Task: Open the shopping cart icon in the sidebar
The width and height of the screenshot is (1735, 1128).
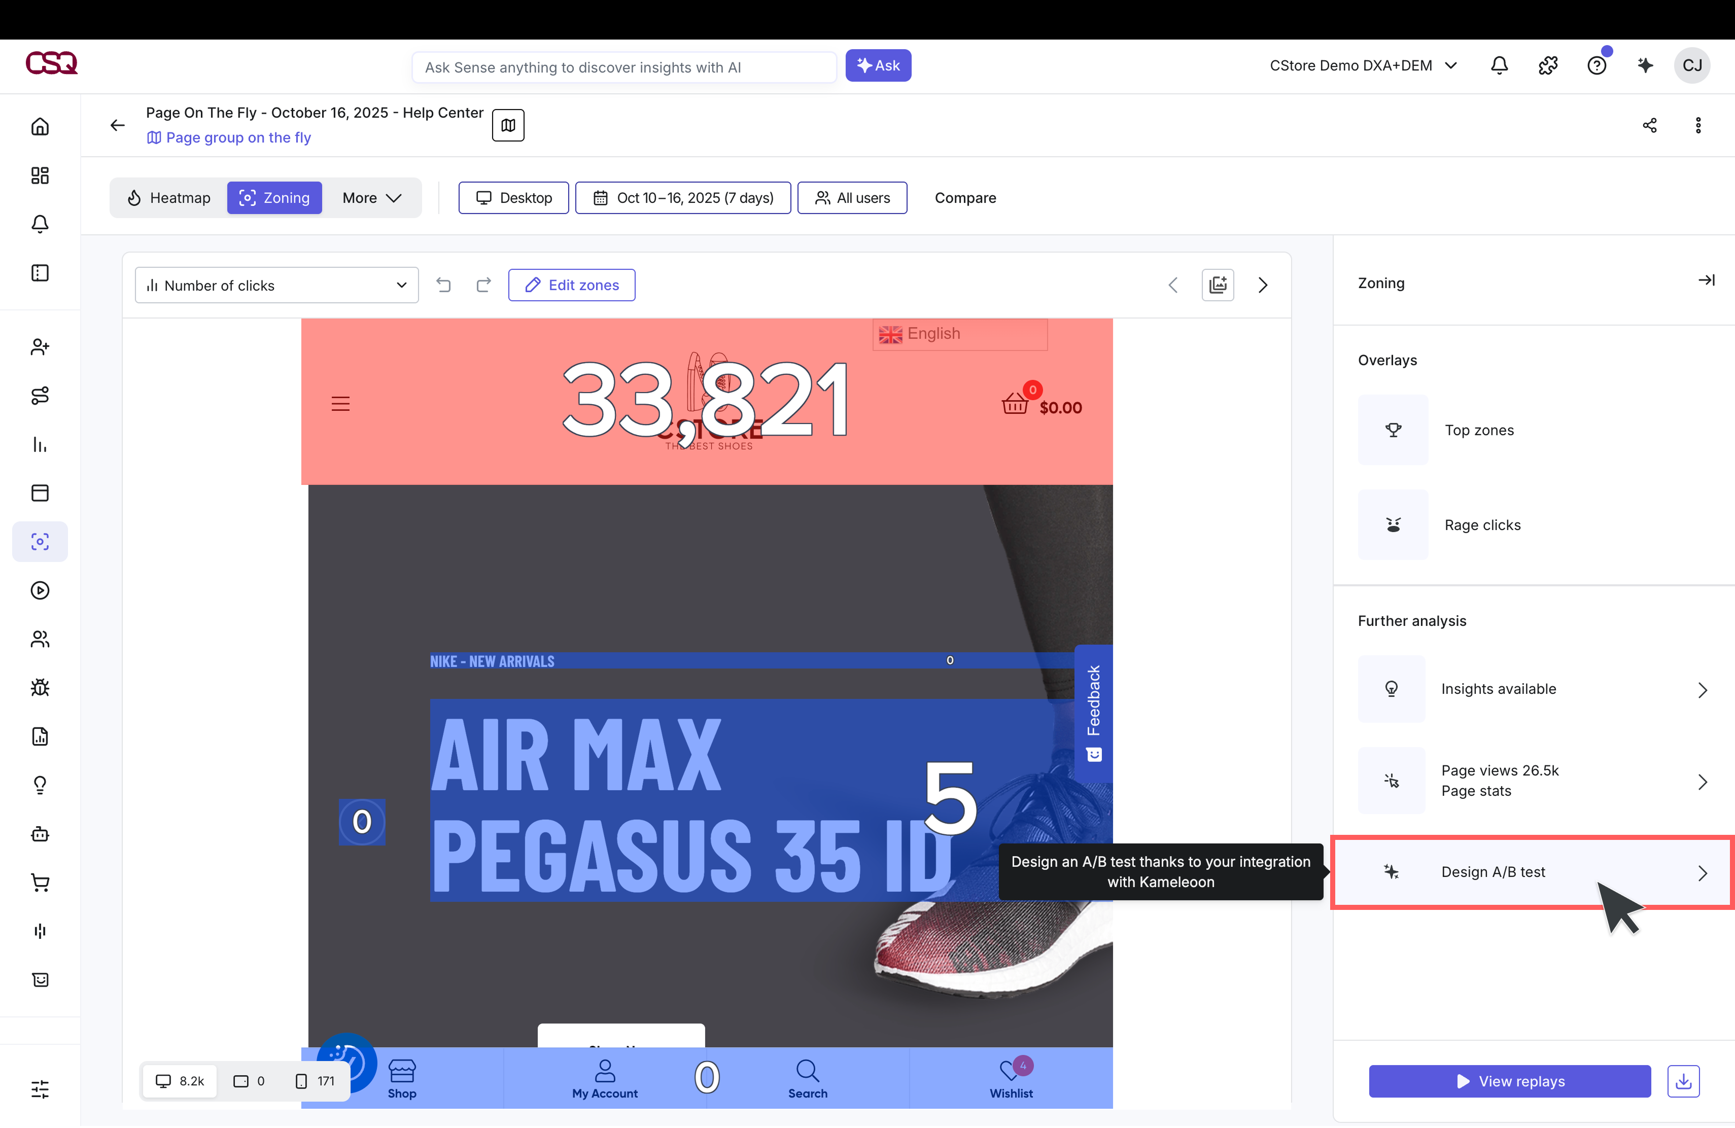Action: click(x=40, y=883)
